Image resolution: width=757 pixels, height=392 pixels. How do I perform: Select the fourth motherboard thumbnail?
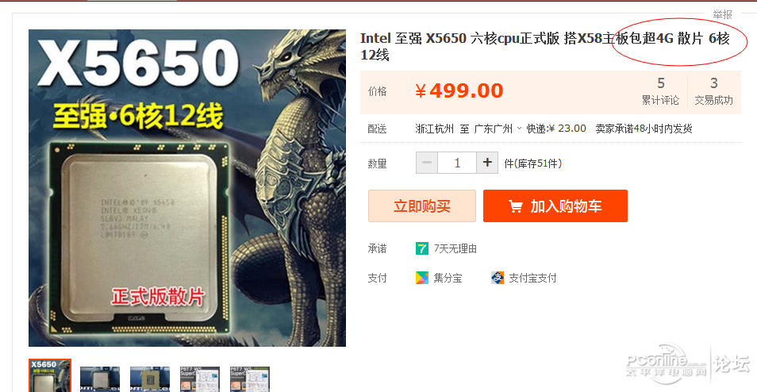(x=200, y=379)
